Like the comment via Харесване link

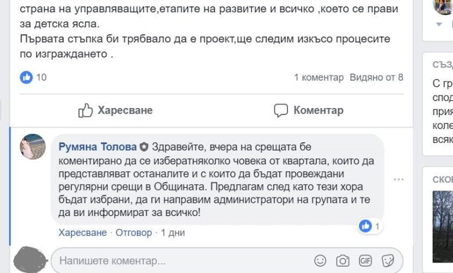coord(82,232)
